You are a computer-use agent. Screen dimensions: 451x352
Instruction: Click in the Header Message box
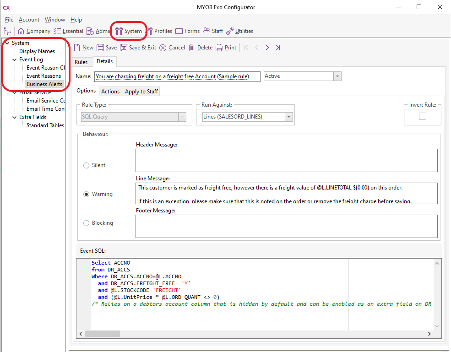[x=287, y=161]
